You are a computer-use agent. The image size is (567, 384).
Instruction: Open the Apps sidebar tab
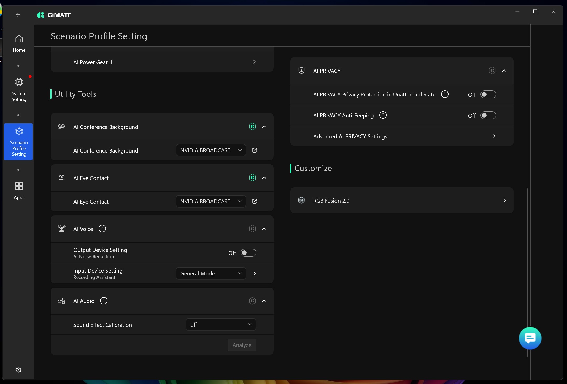[19, 191]
